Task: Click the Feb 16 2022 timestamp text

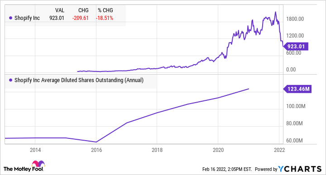Action: 227,169
